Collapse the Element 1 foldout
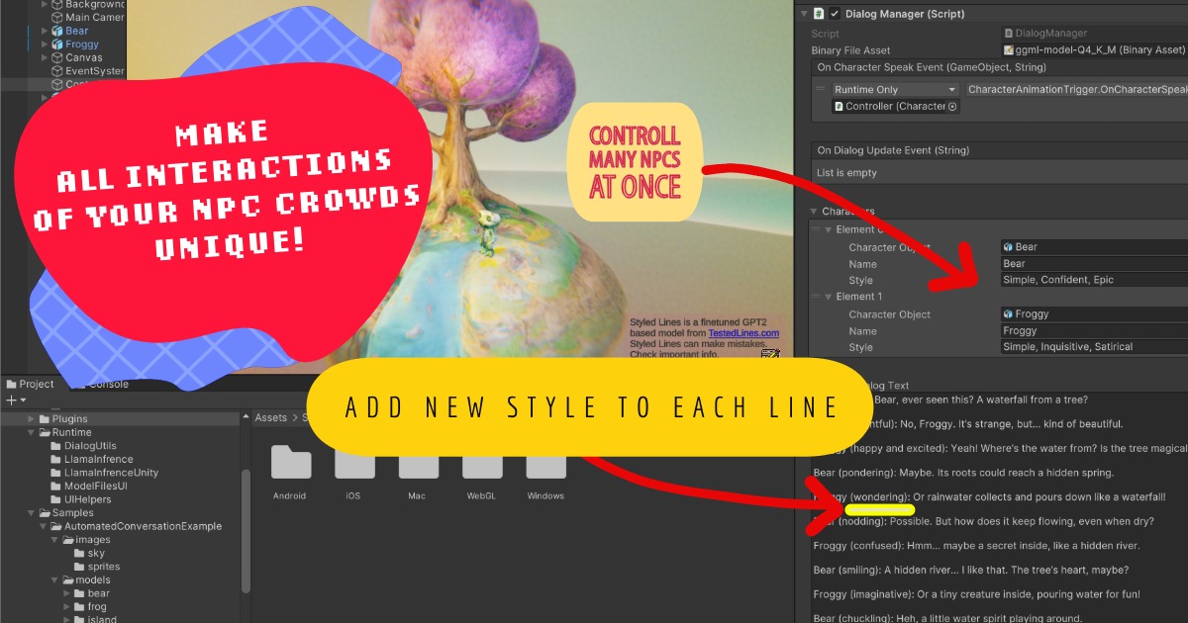 [829, 297]
